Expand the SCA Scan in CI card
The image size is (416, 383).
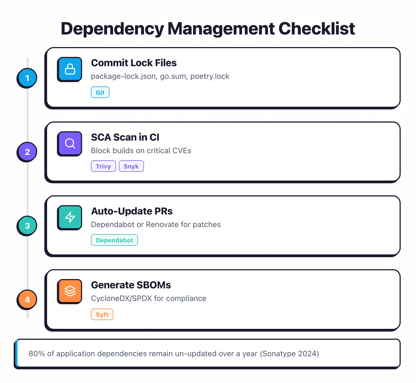pos(222,151)
